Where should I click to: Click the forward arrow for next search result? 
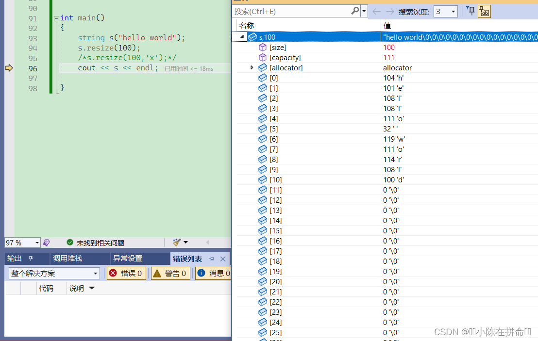tap(390, 12)
